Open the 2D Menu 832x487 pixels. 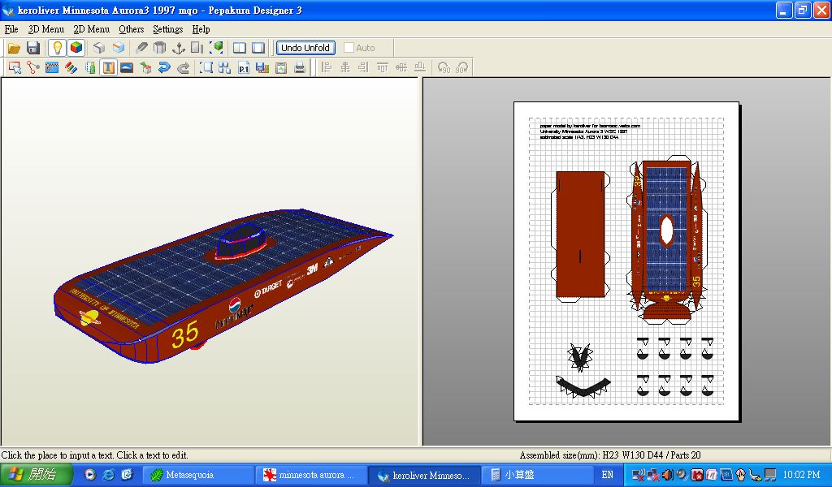point(91,29)
